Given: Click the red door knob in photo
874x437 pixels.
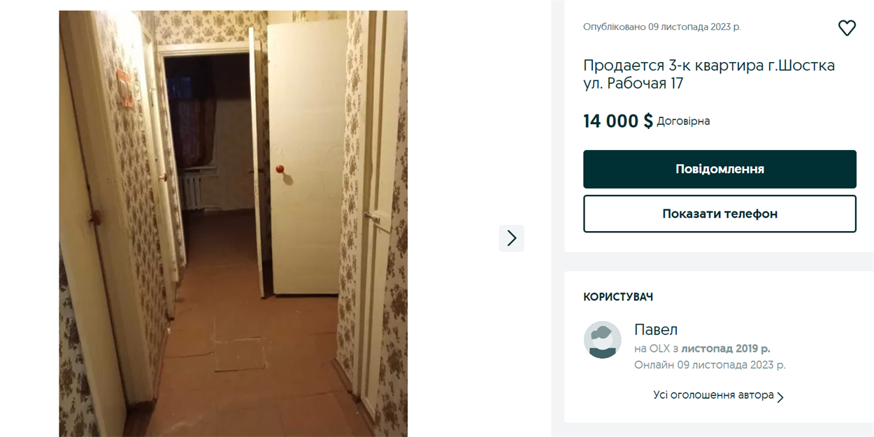Looking at the screenshot, I should point(280,169).
